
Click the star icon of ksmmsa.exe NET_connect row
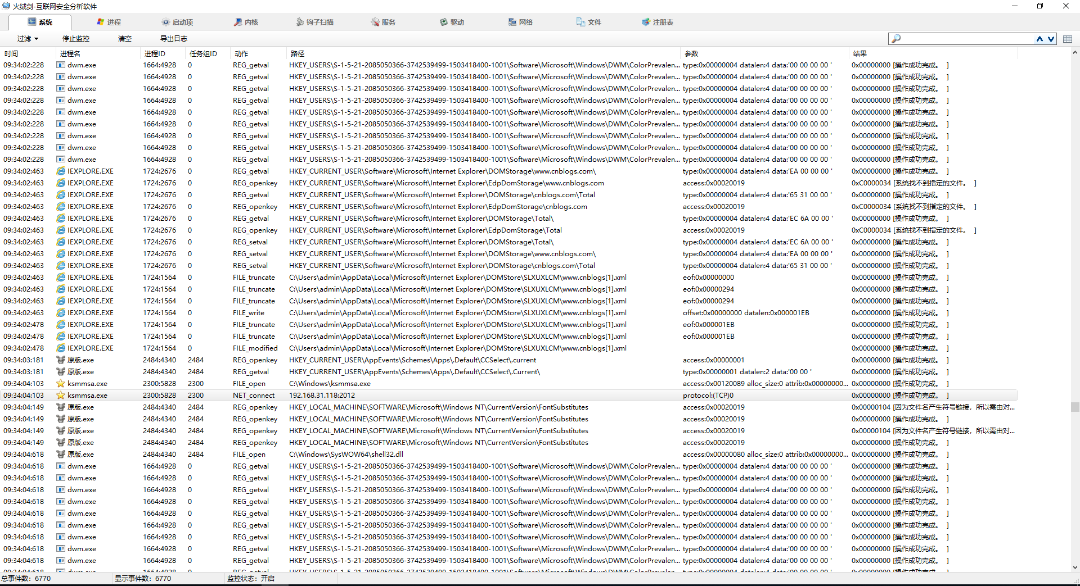coord(61,396)
